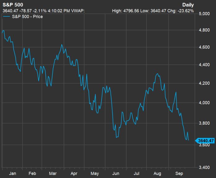Click the Aug month label
216x178 pixels.
click(x=157, y=174)
